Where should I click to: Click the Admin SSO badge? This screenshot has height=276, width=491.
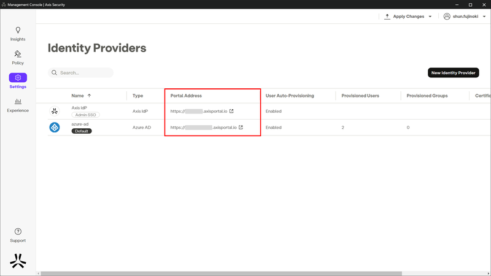85,115
